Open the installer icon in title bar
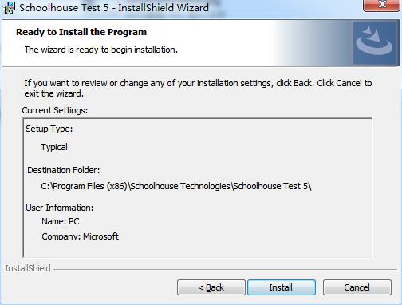 tap(9, 8)
